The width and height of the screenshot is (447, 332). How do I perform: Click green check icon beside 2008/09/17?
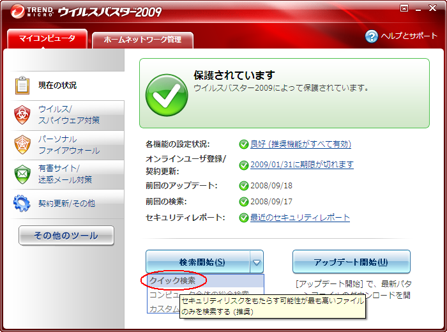(244, 202)
